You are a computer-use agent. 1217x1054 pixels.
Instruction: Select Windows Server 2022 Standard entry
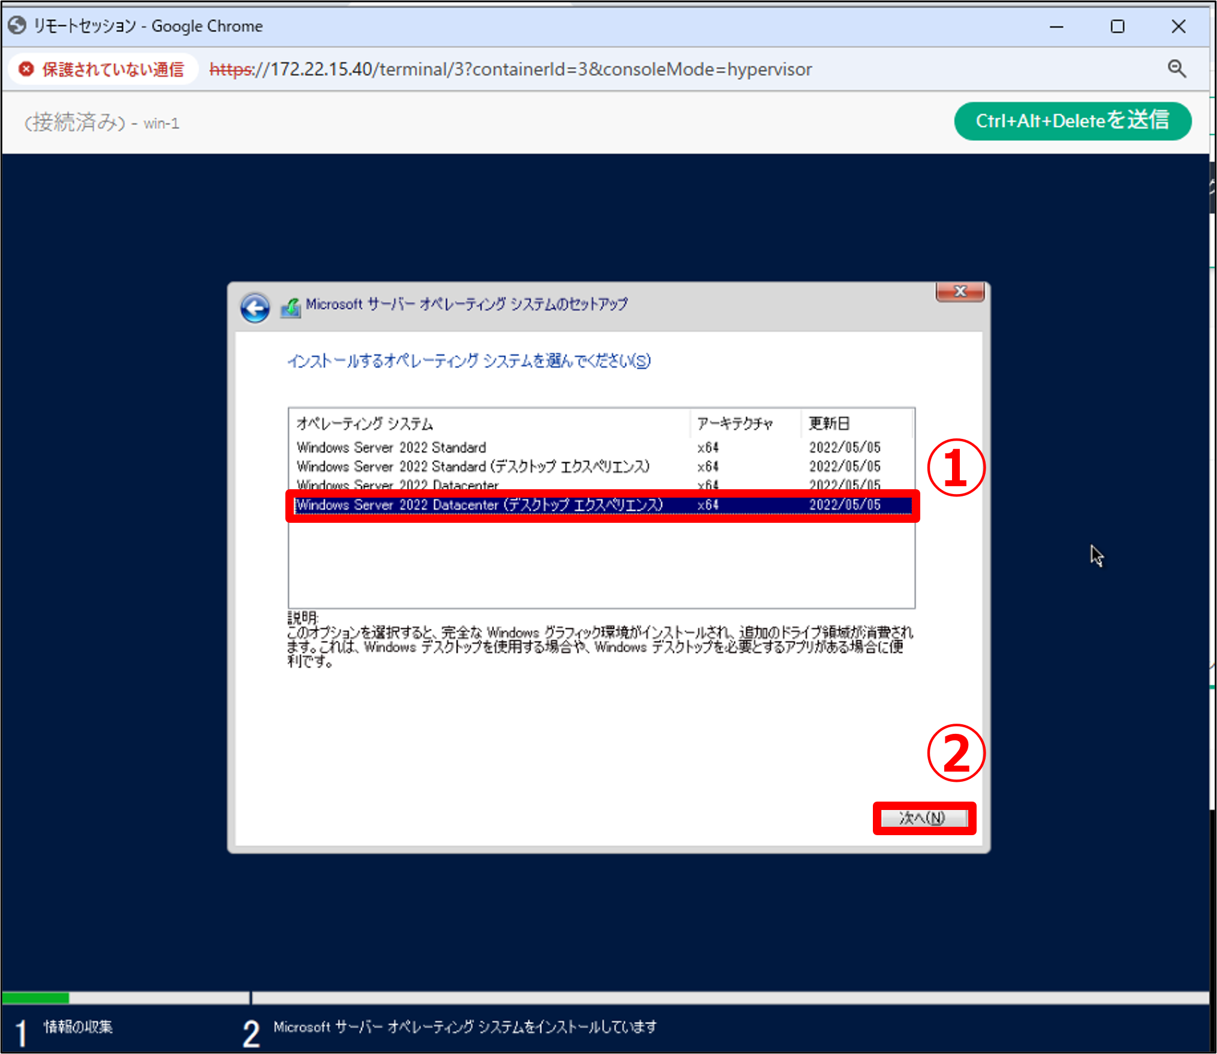(391, 447)
